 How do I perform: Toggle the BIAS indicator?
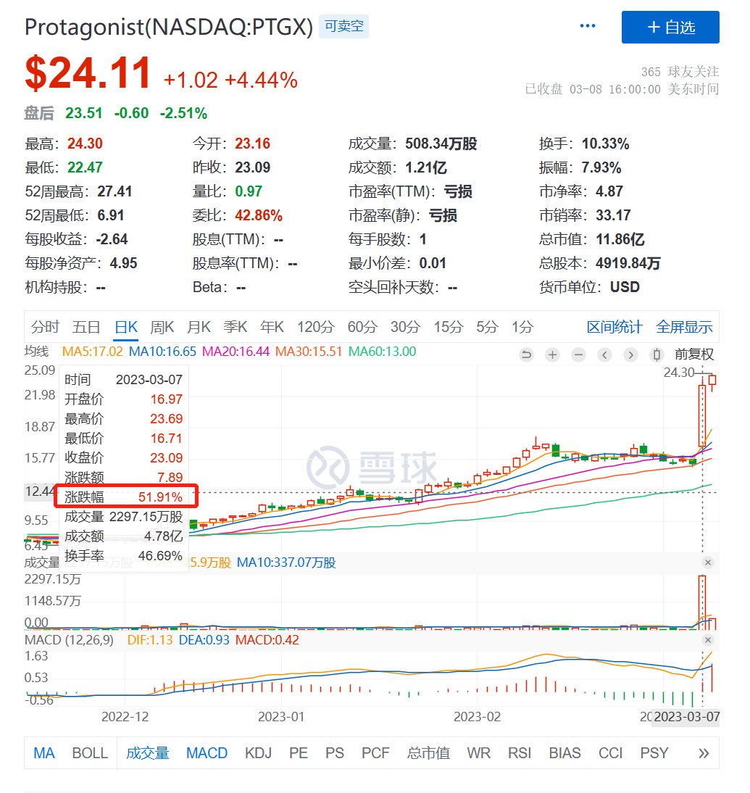click(564, 753)
